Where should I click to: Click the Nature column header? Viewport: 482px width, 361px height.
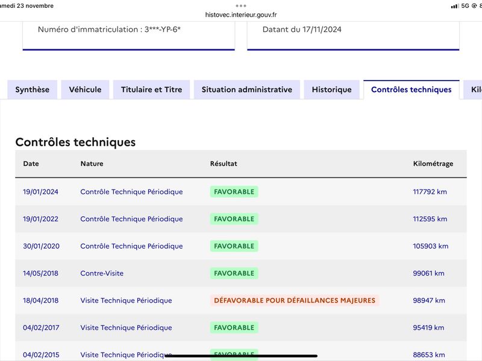click(92, 164)
